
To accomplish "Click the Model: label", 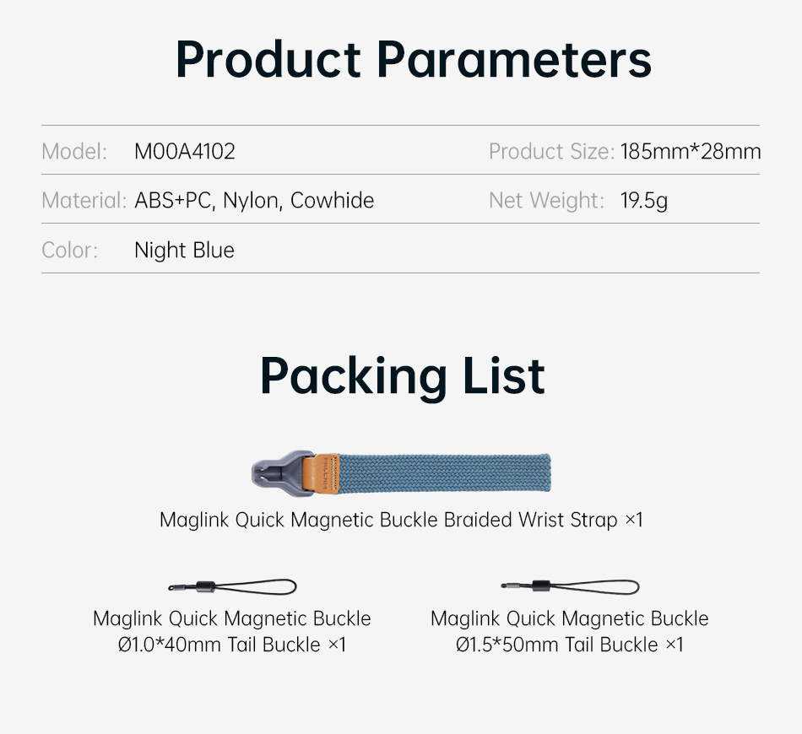I will coord(74,151).
